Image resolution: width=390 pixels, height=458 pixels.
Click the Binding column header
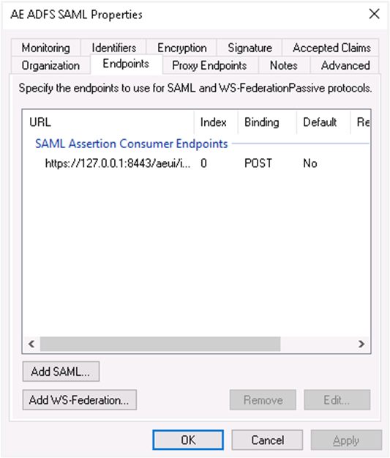pyautogui.click(x=267, y=122)
